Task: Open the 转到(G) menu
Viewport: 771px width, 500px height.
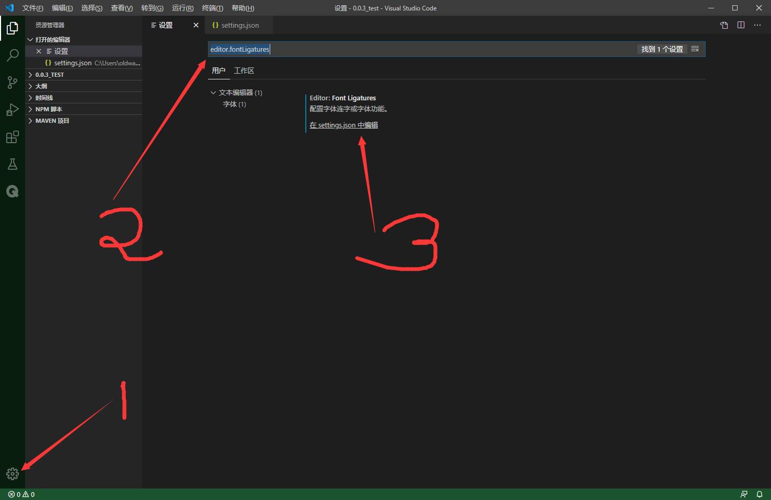Action: (x=152, y=8)
